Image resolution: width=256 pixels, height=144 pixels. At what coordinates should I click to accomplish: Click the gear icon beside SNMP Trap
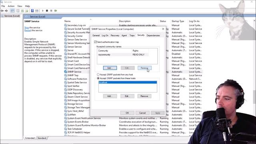click(x=66, y=75)
